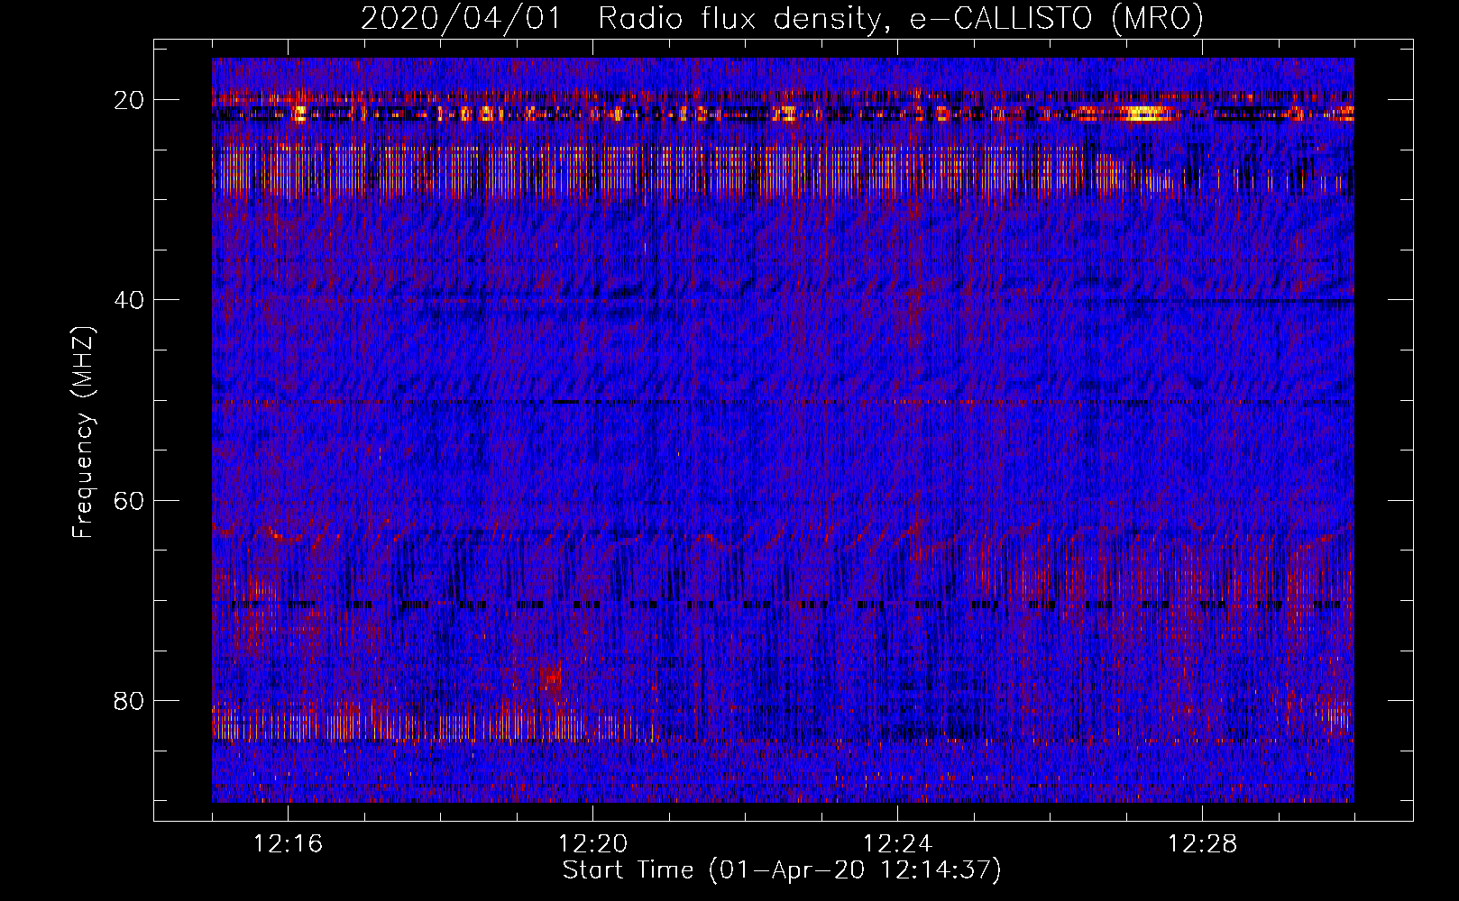
Task: Click the 40 MHz frequency tick label
Action: pyautogui.click(x=129, y=300)
